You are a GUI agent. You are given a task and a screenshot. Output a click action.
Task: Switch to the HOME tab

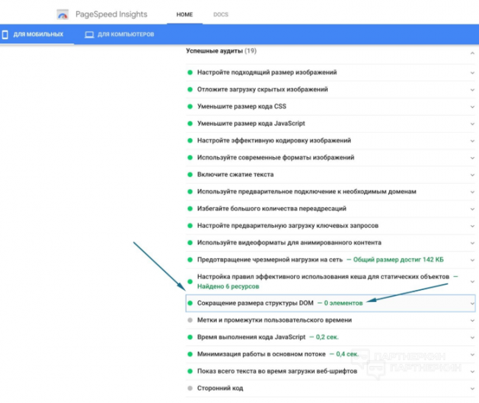point(185,14)
